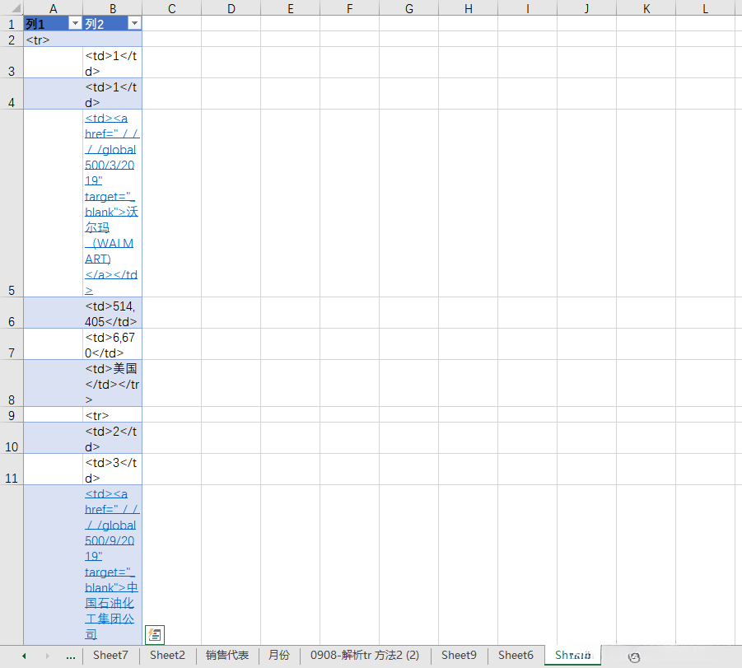Click the next-sheet navigation arrow
Screen dimensions: 742x668
coord(47,656)
